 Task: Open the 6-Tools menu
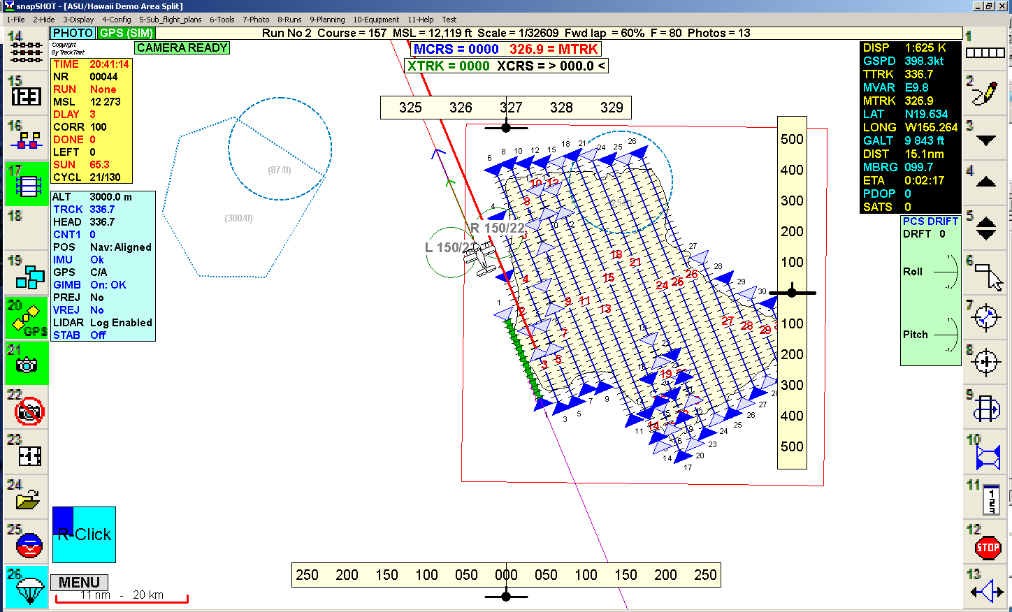222,20
